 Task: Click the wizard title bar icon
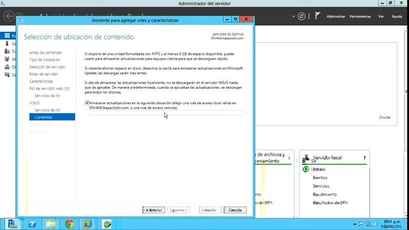pos(21,20)
